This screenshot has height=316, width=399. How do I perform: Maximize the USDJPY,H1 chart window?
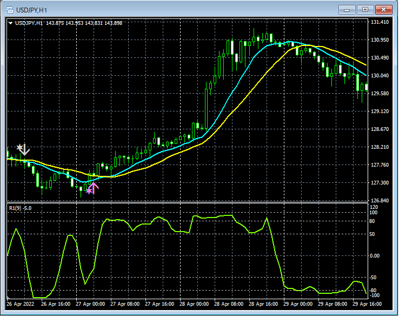point(365,10)
